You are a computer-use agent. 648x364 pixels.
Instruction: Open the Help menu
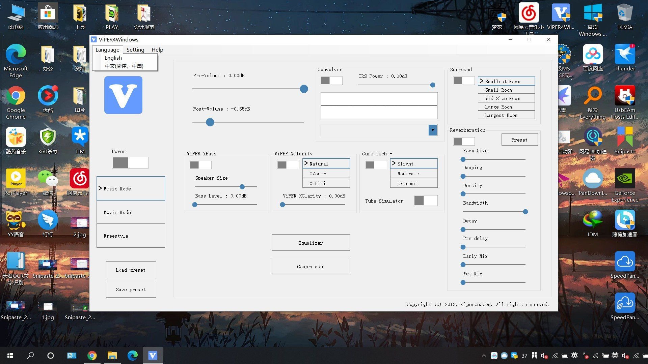157,50
